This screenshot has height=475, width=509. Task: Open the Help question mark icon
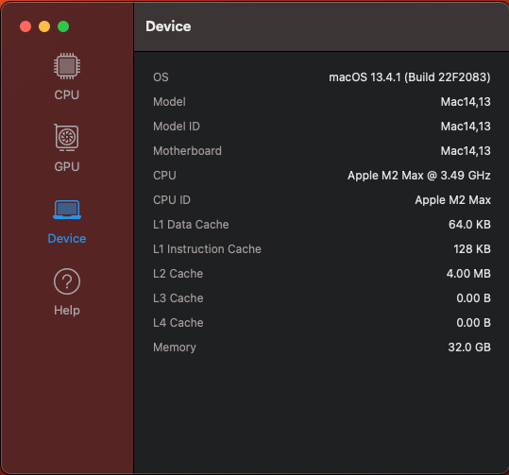click(67, 281)
